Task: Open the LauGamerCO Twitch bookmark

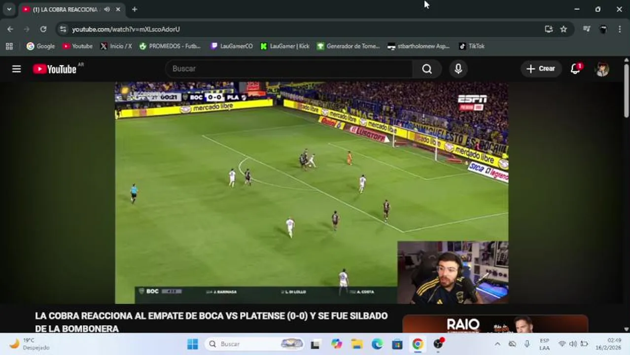Action: click(x=232, y=46)
